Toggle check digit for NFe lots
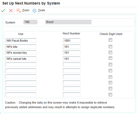 [110, 46]
